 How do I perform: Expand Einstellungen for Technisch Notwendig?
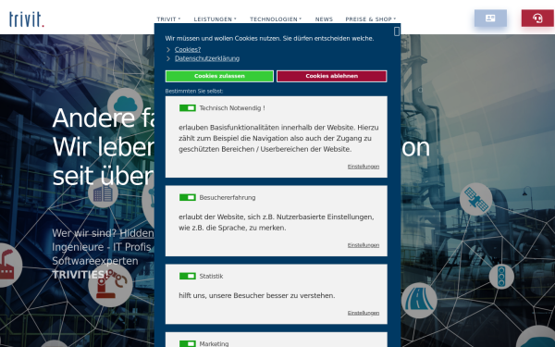tap(364, 167)
